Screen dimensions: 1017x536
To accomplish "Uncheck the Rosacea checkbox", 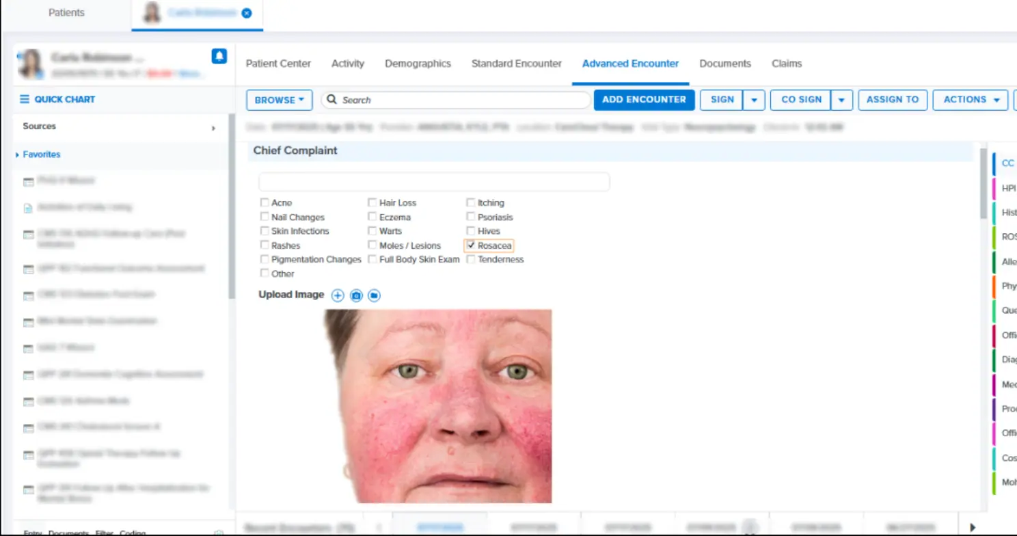I will [471, 245].
